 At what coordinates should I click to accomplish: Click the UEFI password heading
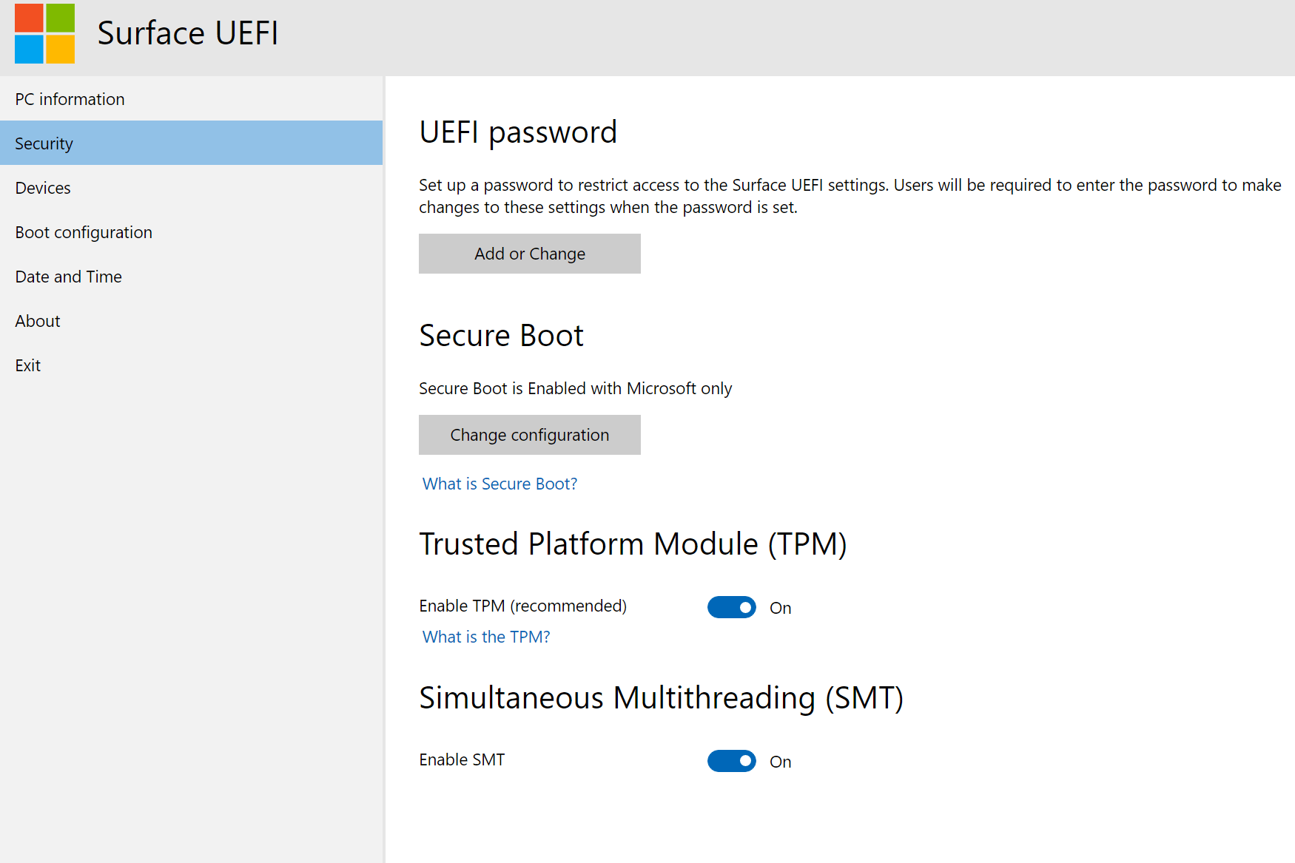click(518, 133)
